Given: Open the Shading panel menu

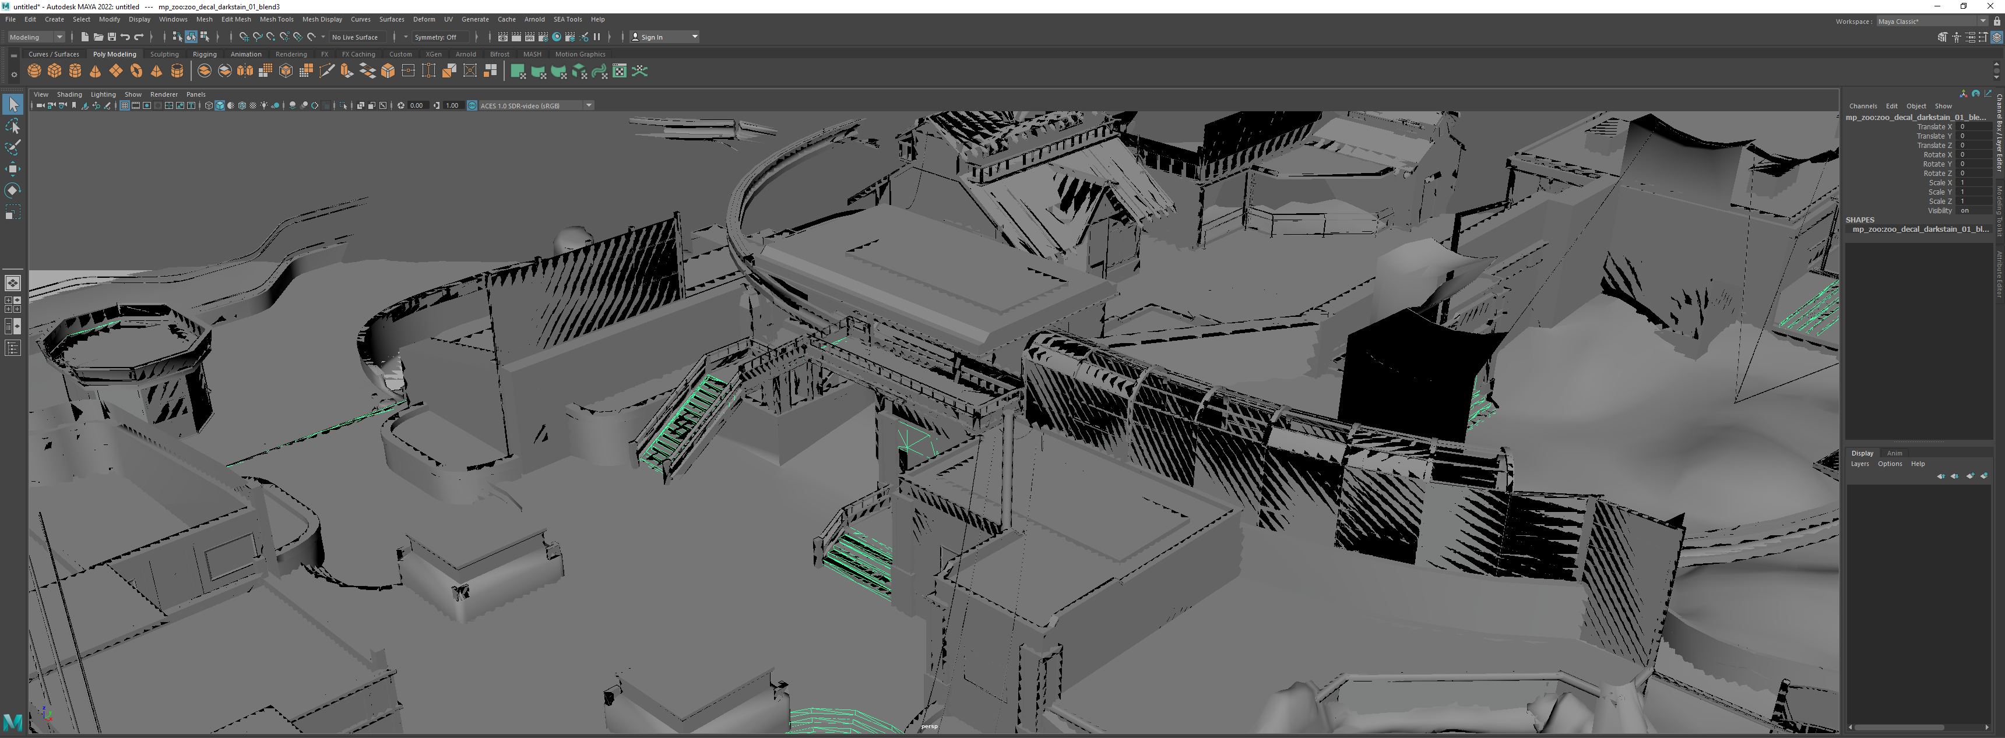Looking at the screenshot, I should (x=69, y=94).
